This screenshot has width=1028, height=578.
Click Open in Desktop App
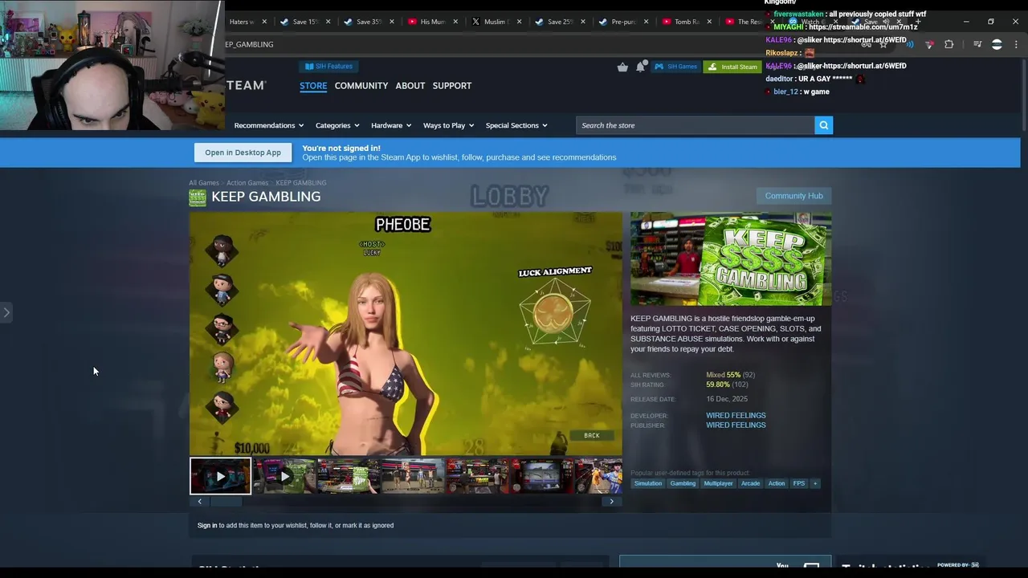click(x=243, y=153)
